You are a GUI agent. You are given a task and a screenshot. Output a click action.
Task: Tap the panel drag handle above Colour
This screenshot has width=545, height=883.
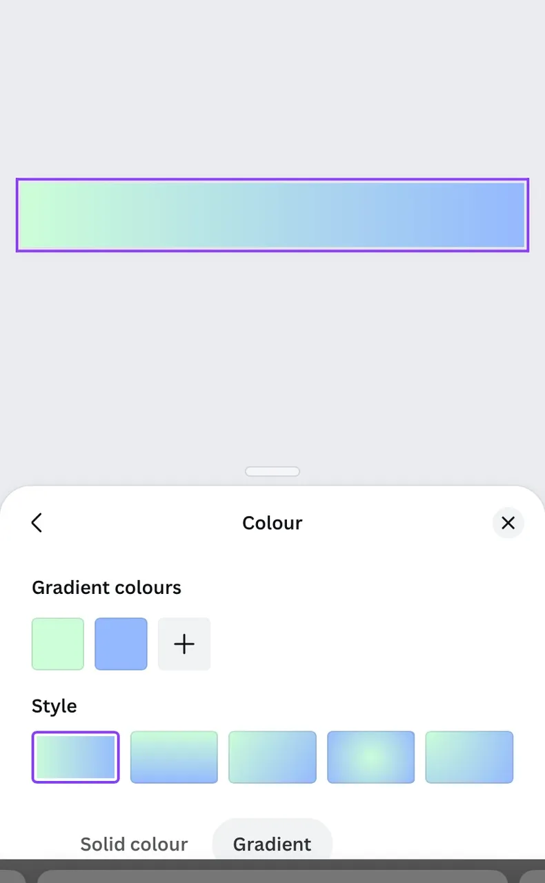click(x=272, y=472)
